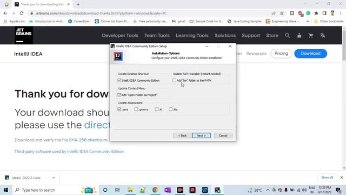
Task: Open the language translation icon
Action: point(322,35)
